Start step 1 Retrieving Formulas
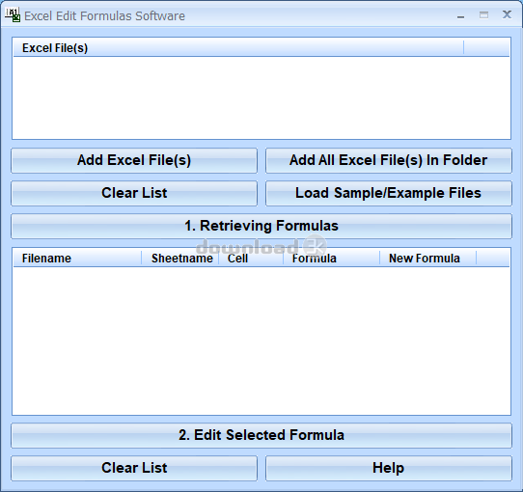 pyautogui.click(x=261, y=226)
